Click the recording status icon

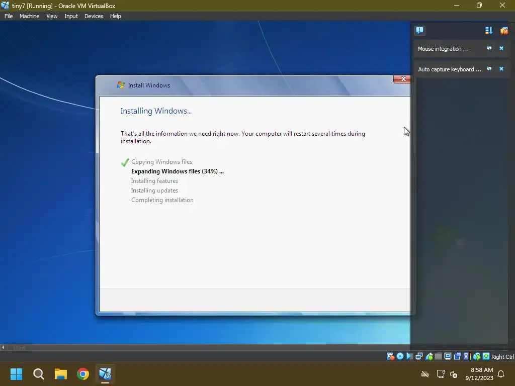click(457, 356)
